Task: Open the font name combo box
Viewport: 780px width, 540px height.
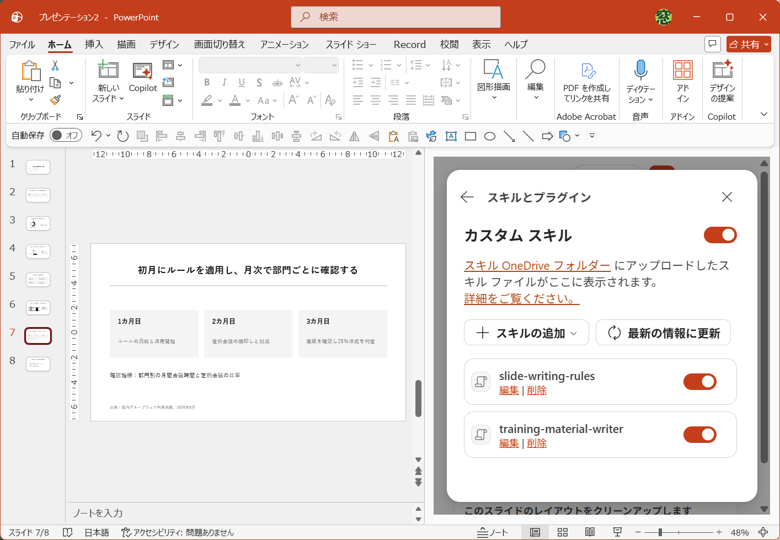Action: point(250,65)
